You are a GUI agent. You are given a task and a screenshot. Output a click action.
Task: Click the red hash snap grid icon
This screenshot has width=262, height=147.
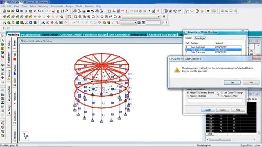[x=52, y=22]
